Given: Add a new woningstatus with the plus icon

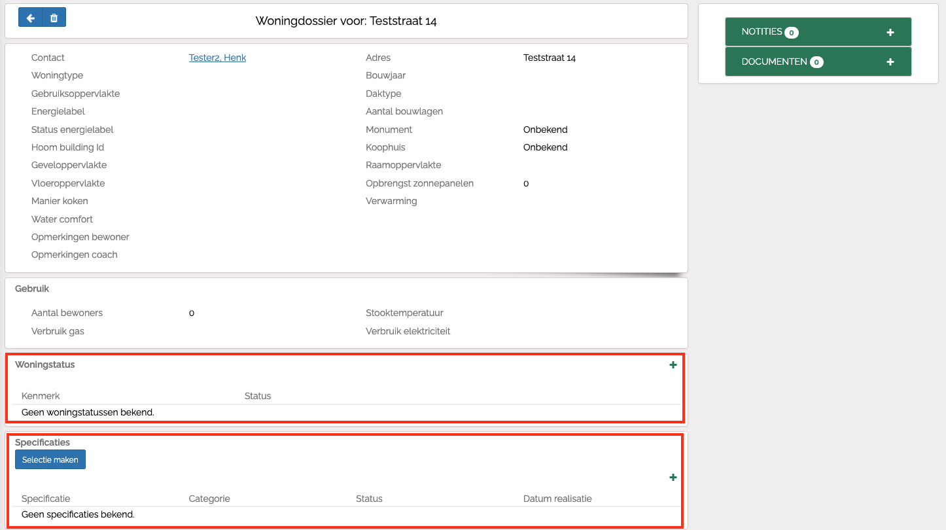Looking at the screenshot, I should point(673,365).
